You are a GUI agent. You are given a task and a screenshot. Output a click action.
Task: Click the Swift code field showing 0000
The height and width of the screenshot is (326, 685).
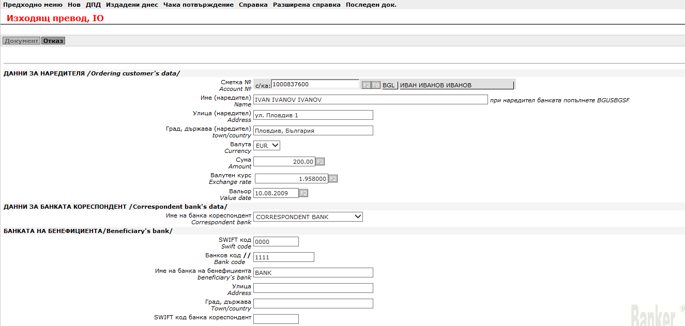[x=276, y=241]
